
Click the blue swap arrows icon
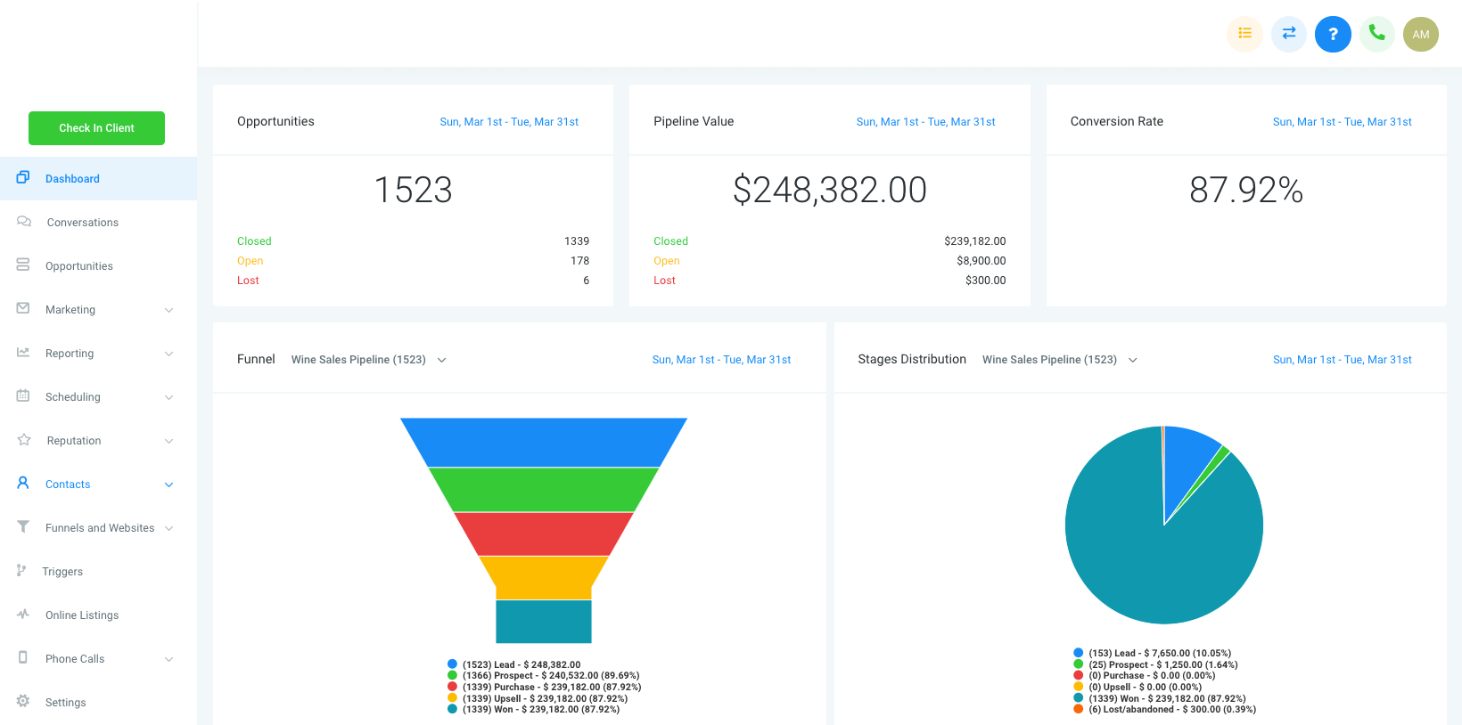pos(1289,34)
